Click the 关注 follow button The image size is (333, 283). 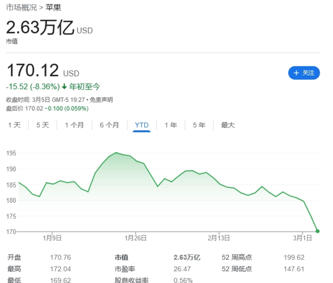click(x=304, y=73)
